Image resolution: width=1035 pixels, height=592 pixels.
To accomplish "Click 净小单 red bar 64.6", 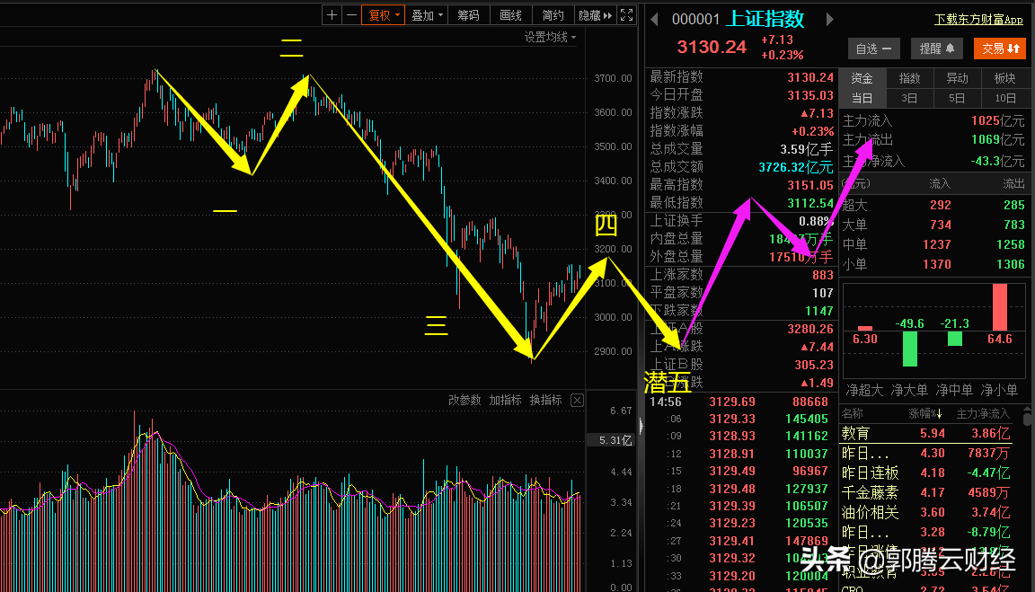I will pos(1000,307).
